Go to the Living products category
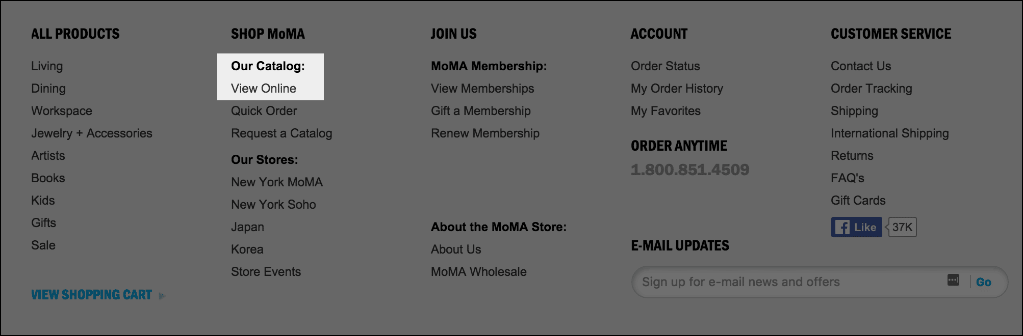The image size is (1023, 336). [47, 66]
